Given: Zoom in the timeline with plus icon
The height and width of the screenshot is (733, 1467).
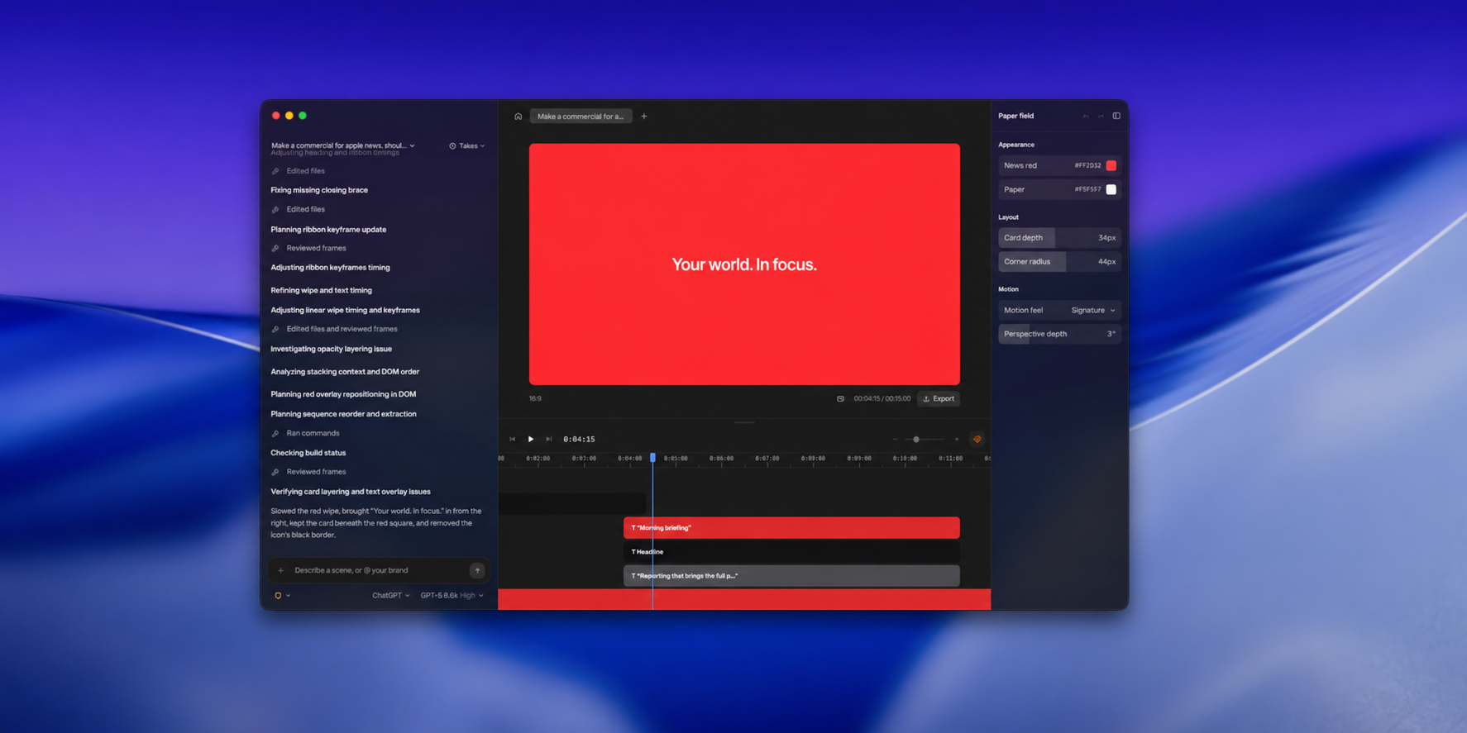Looking at the screenshot, I should [957, 440].
